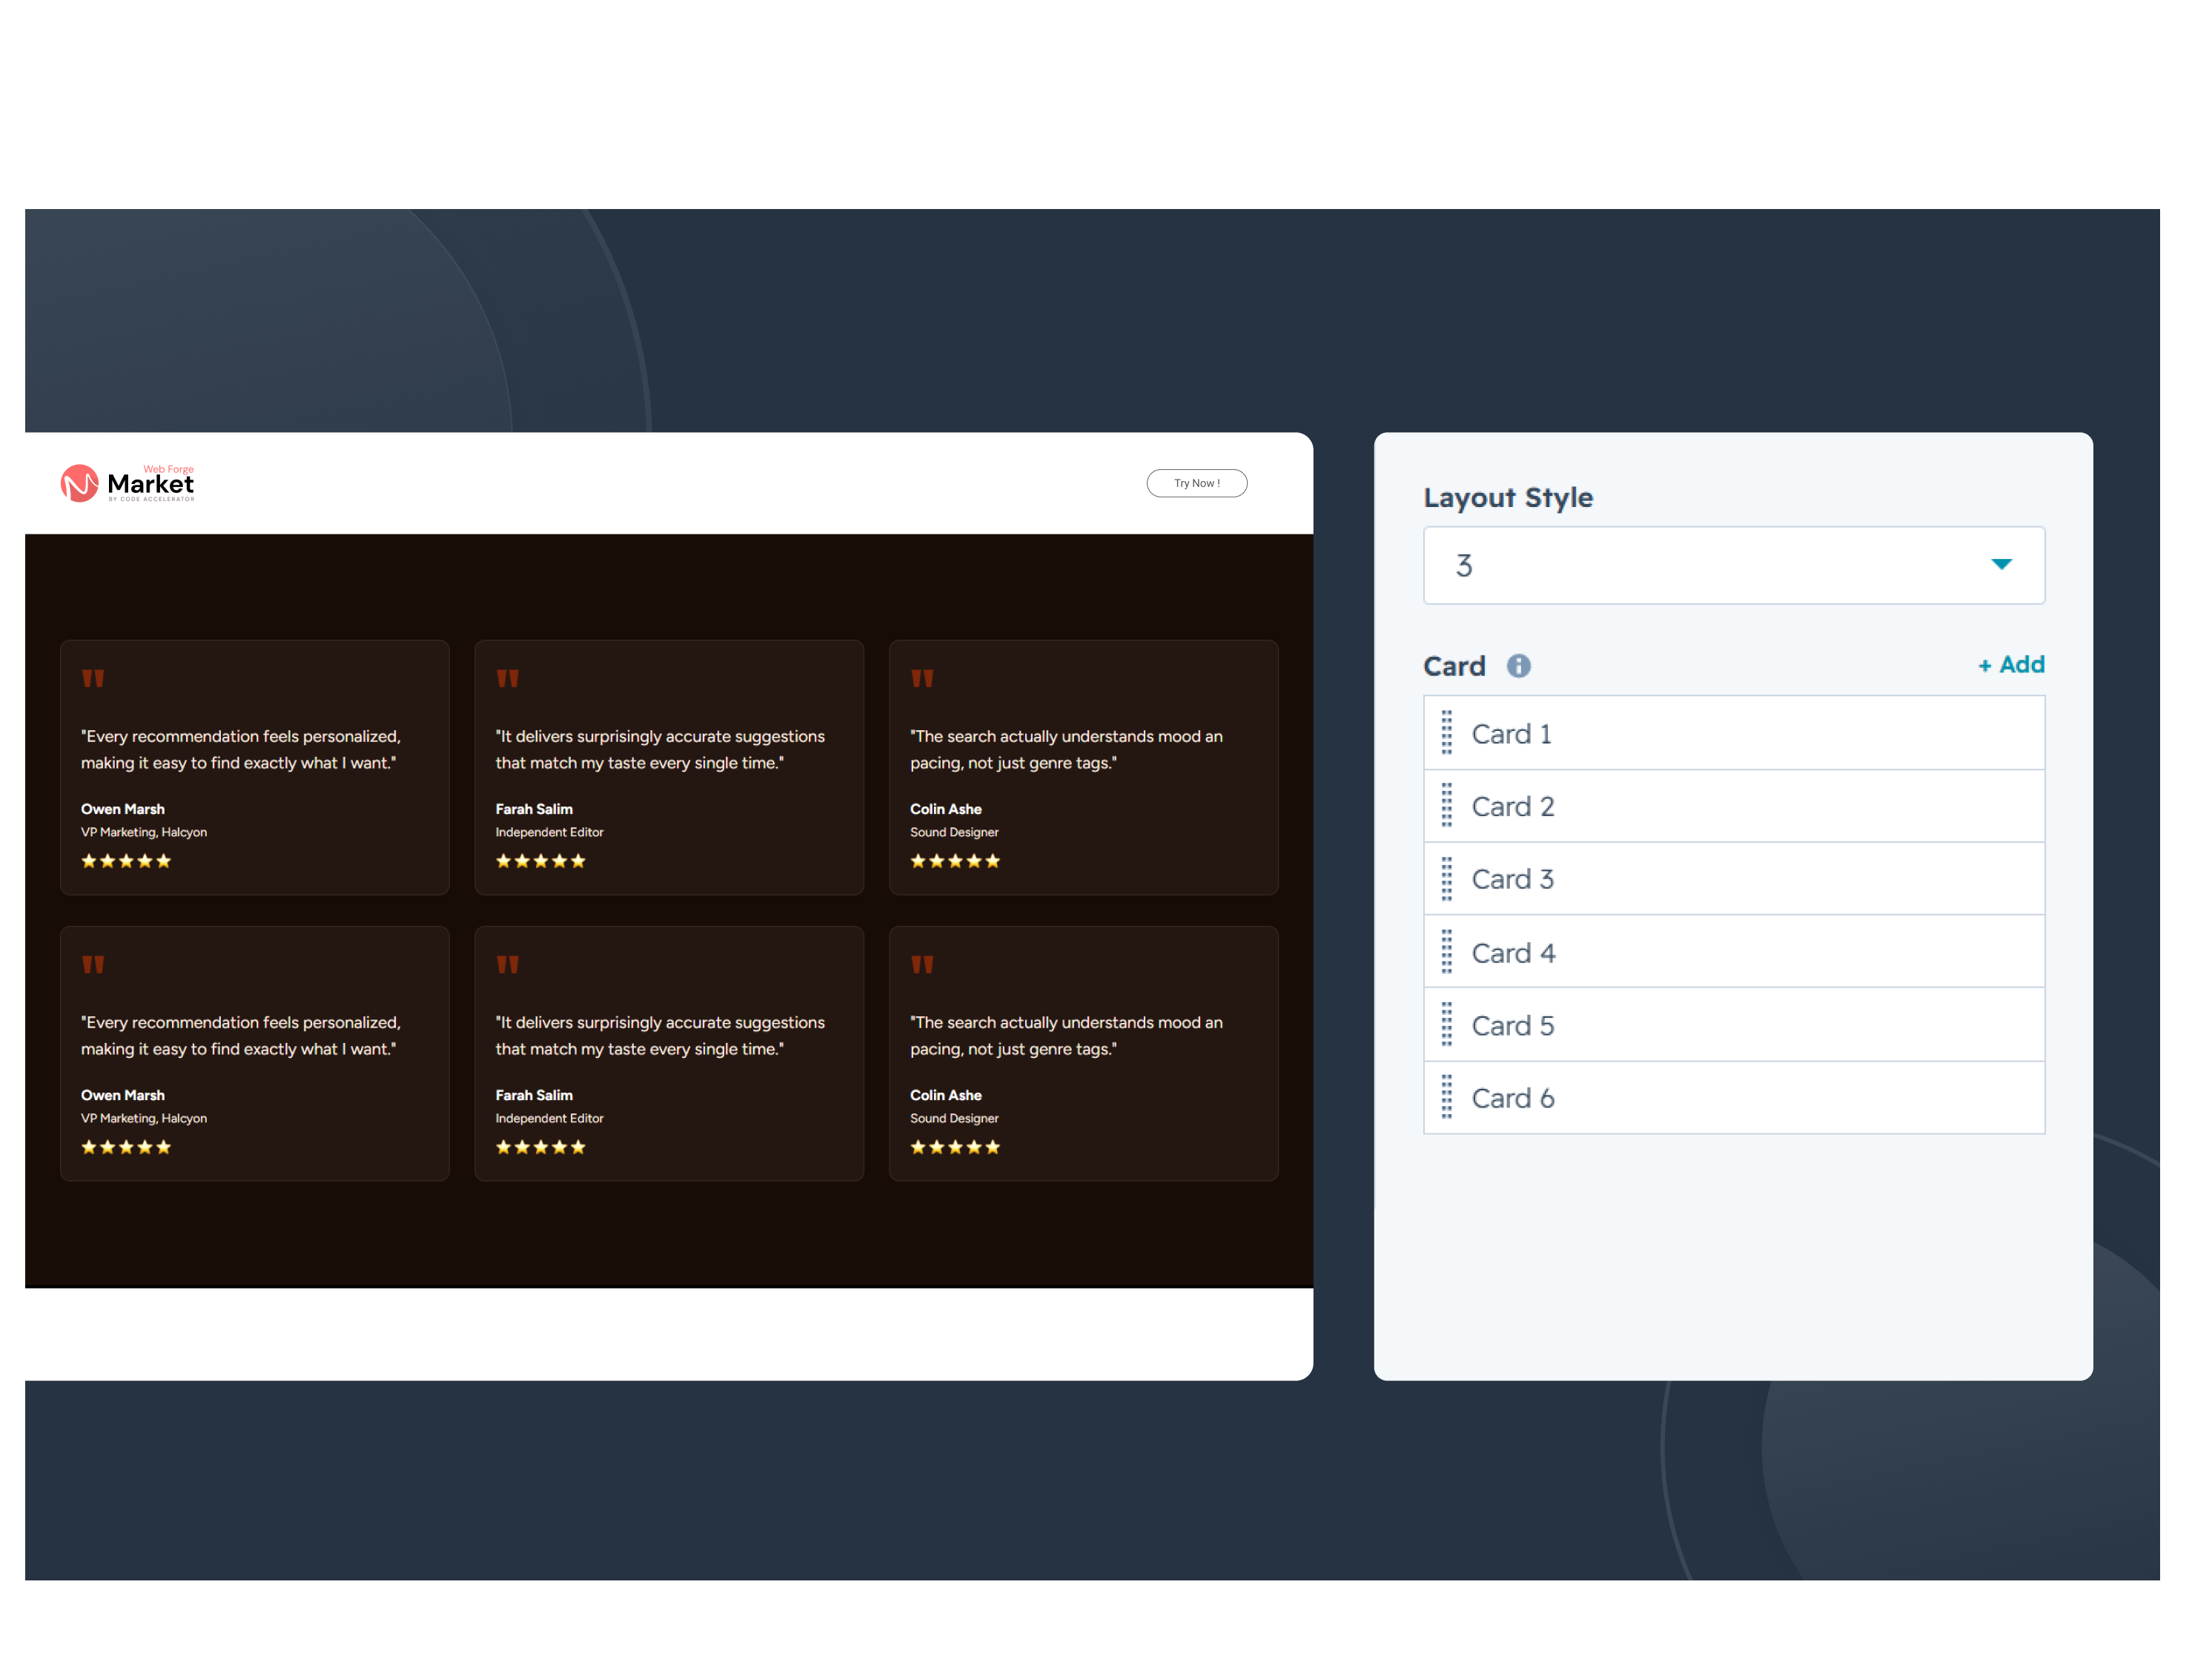Click top row 'VP Marketing, Halcyon' title

(x=144, y=832)
